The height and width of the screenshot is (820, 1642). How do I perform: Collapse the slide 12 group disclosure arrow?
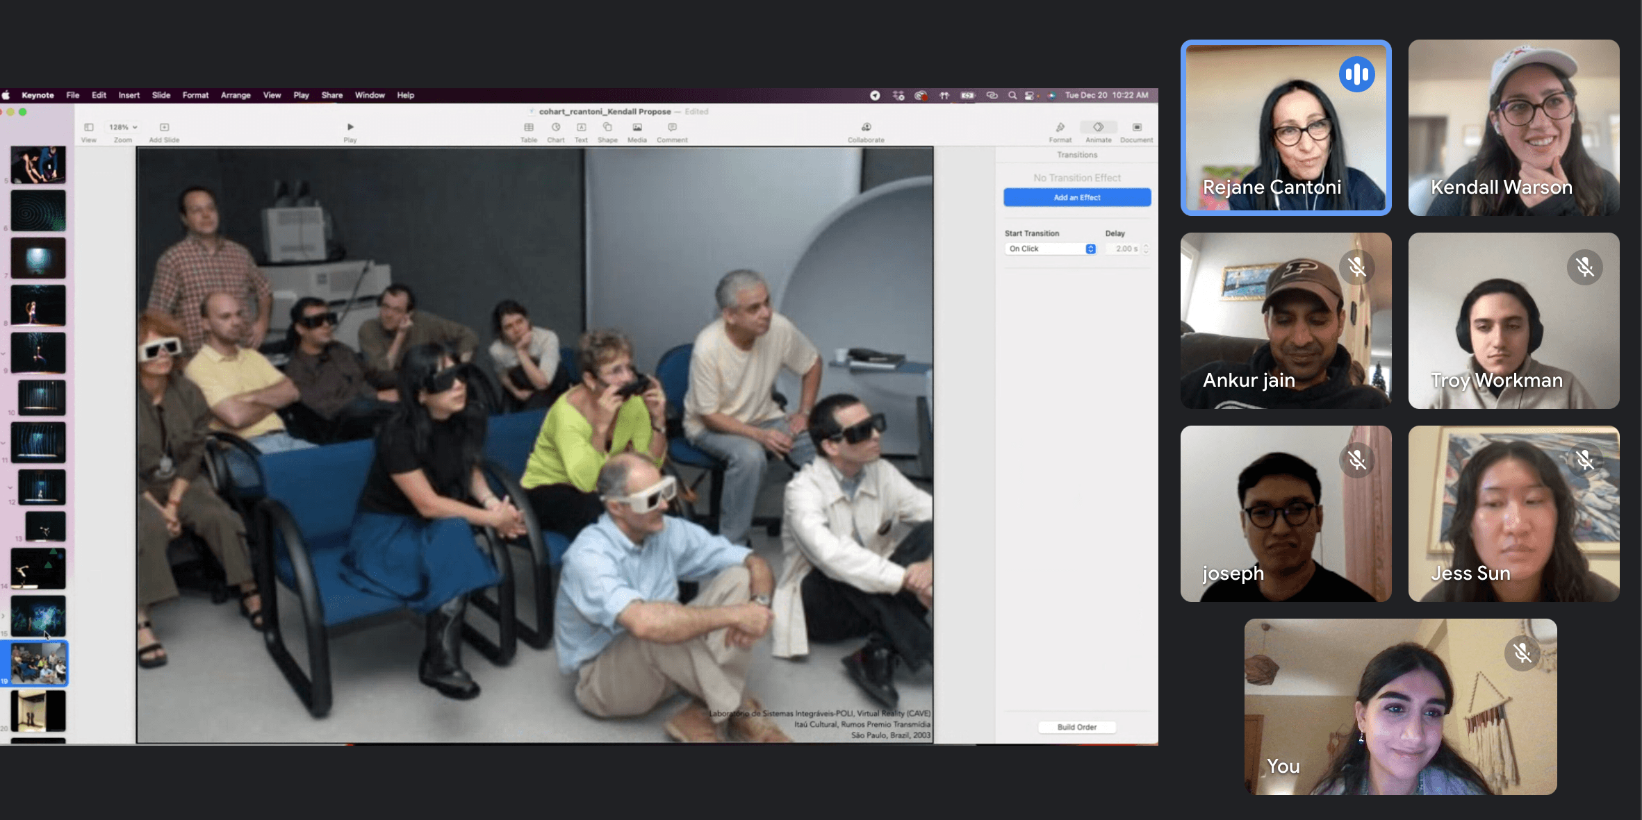pyautogui.click(x=10, y=487)
